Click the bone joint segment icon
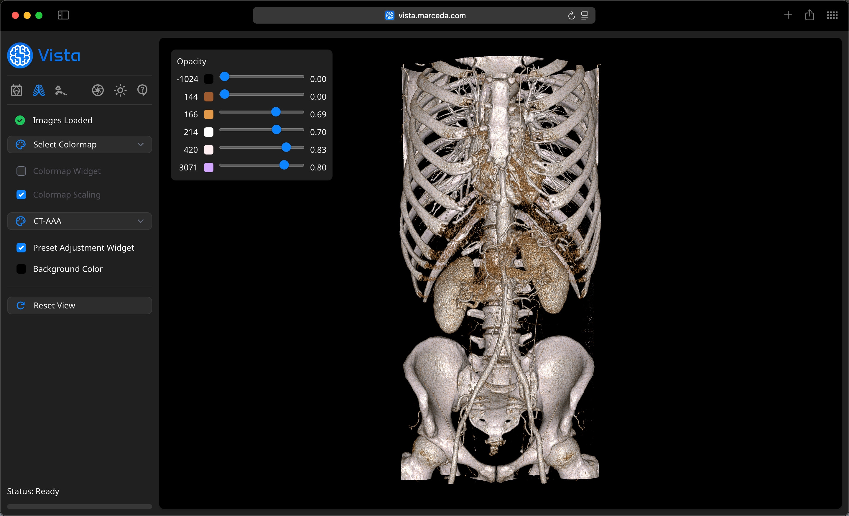 pyautogui.click(x=61, y=90)
